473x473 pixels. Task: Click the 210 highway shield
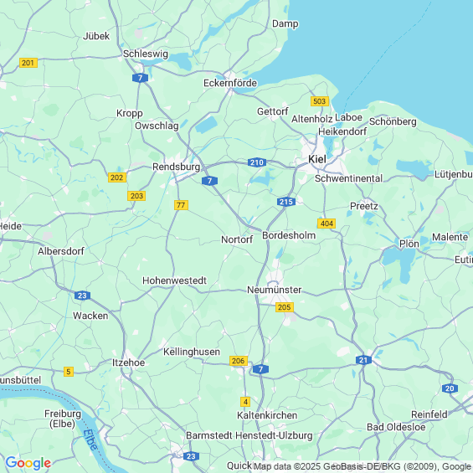point(257,162)
